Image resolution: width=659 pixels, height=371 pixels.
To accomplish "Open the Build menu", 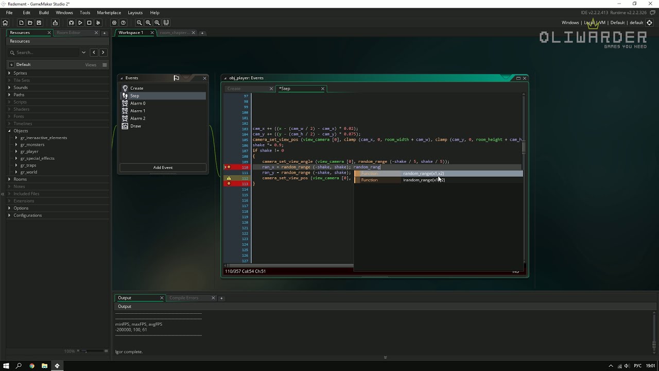I will (x=44, y=12).
